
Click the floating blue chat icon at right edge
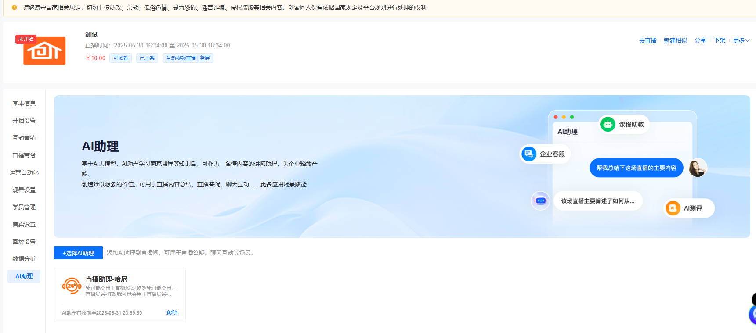click(x=752, y=314)
